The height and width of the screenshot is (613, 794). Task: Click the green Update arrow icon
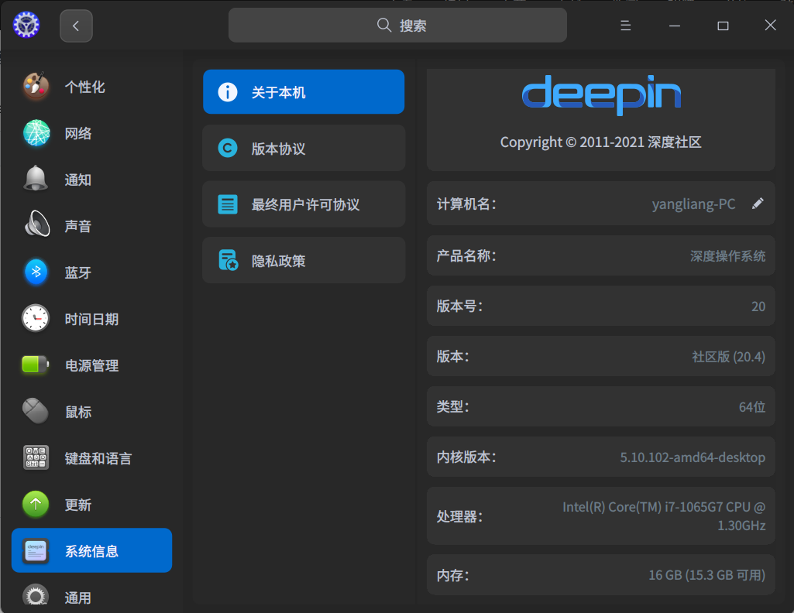36,504
